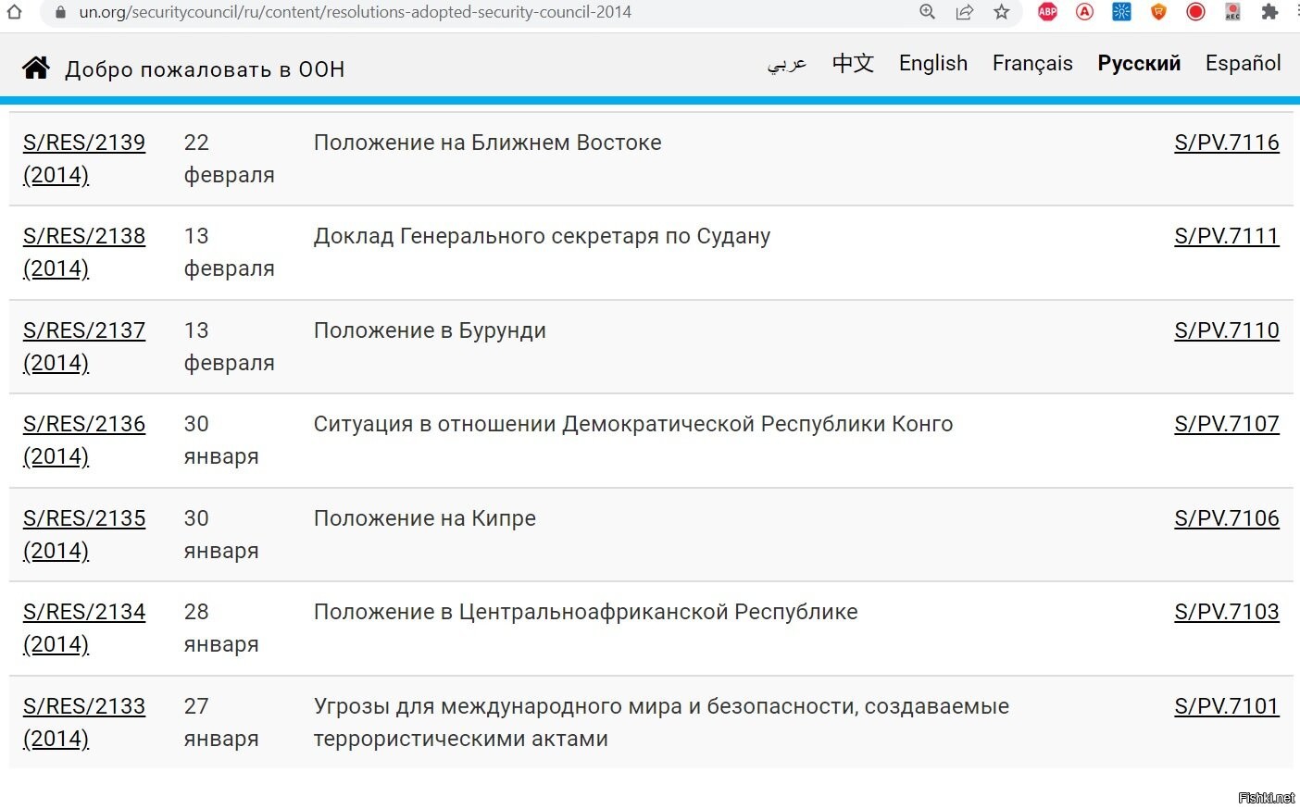1300x809 pixels.
Task: Click the UN home icon
Action: 36,68
